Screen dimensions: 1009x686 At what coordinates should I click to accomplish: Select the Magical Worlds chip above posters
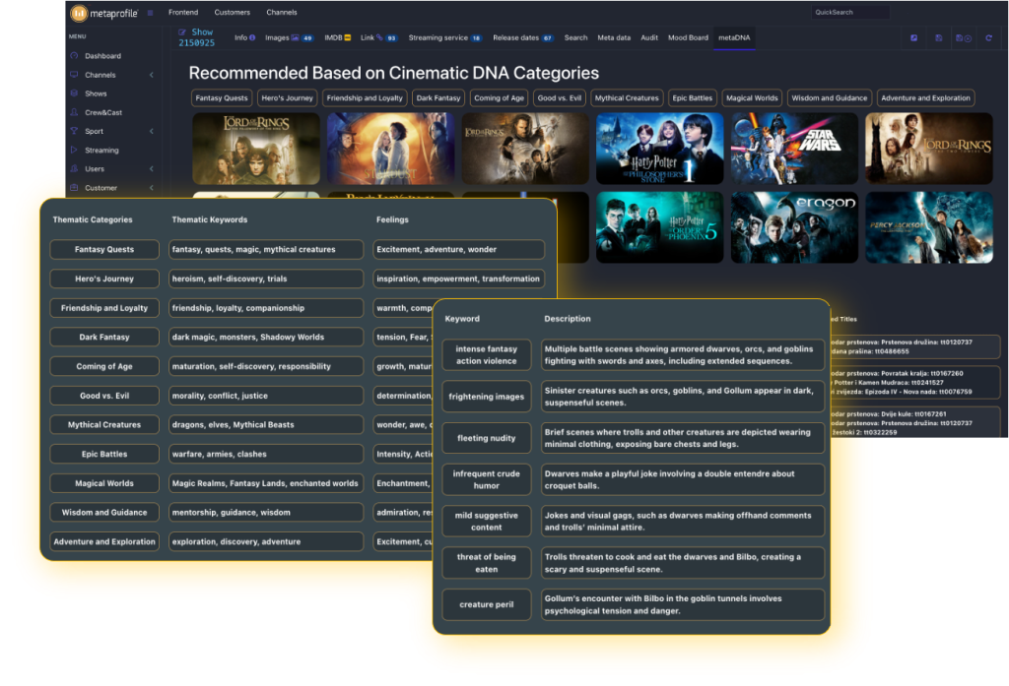pyautogui.click(x=752, y=98)
